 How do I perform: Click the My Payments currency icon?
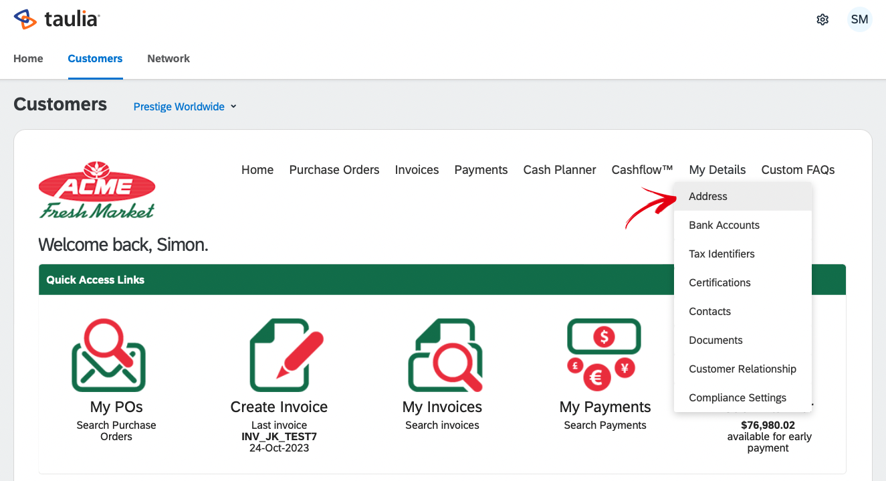604,355
